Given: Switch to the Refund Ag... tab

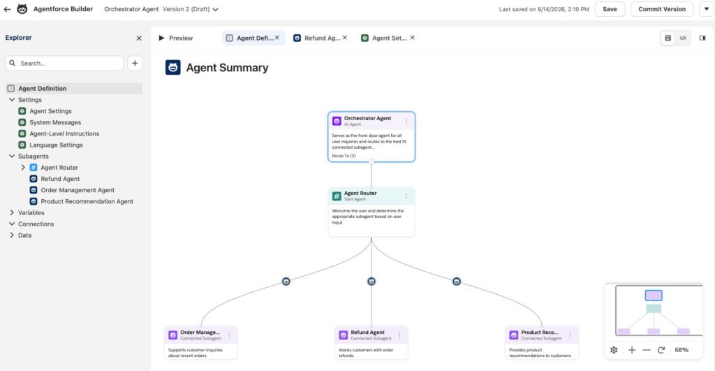Looking at the screenshot, I should (x=317, y=38).
